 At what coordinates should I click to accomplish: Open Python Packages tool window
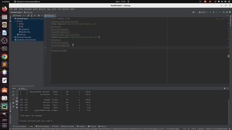(x=42, y=126)
